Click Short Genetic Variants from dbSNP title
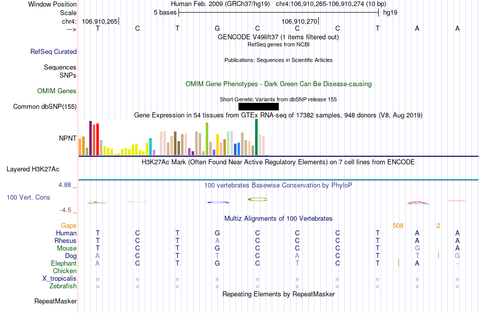The height and width of the screenshot is (313, 479). [278, 99]
